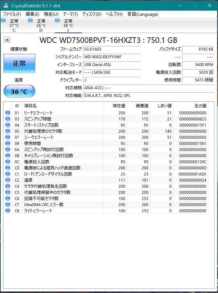Click the features field S.M.A.R.T., APM, NCQ, GPL
Image resolution: width=218 pixels, height=293 pixels.
pos(148,96)
